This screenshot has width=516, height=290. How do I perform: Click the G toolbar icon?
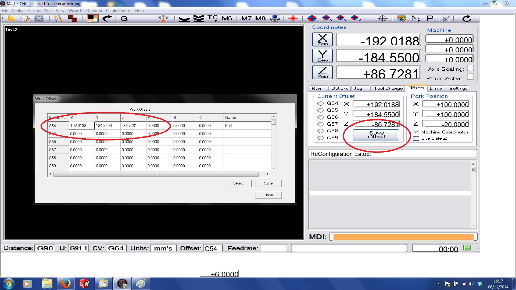[124, 19]
